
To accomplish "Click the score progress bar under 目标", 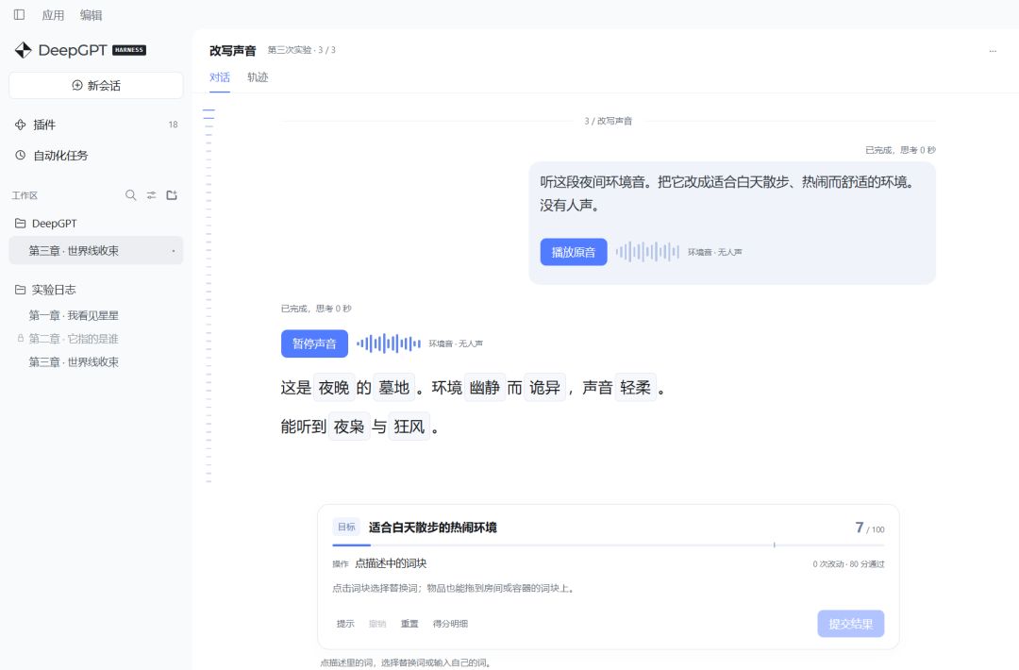I will coord(609,545).
